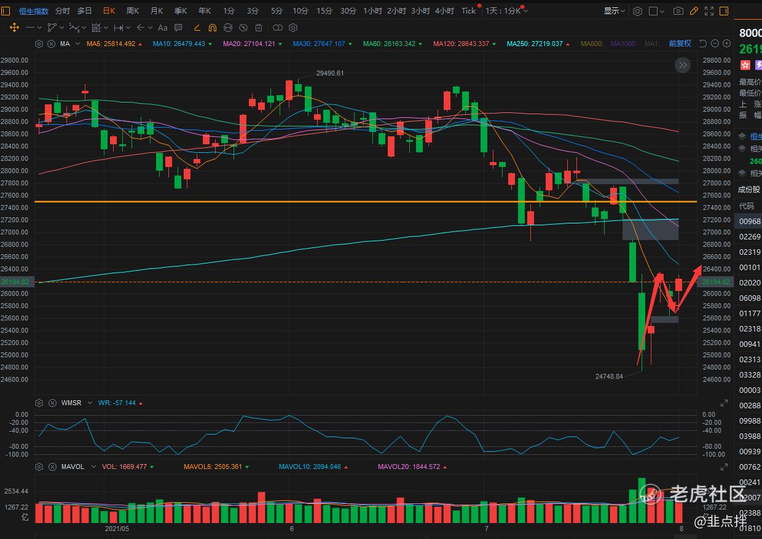Expand wave tool options arrow
762x539 pixels.
(x=84, y=28)
